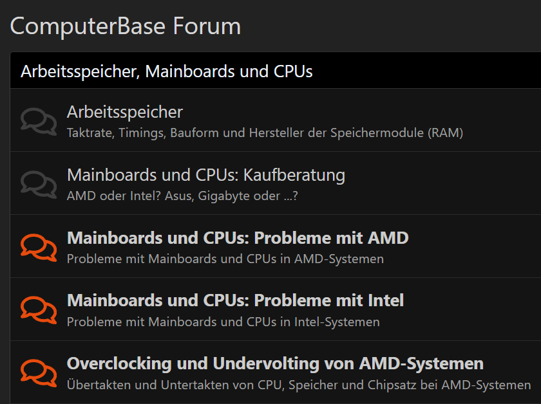Click the description starting with Taktrate, Timings, Bauform
This screenshot has height=404, width=541.
coord(265,133)
